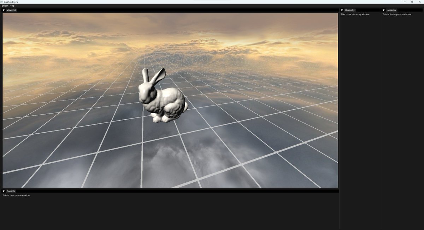The width and height of the screenshot is (424, 230).
Task: Restore down the Graphics Engine window
Action: click(x=412, y=2)
